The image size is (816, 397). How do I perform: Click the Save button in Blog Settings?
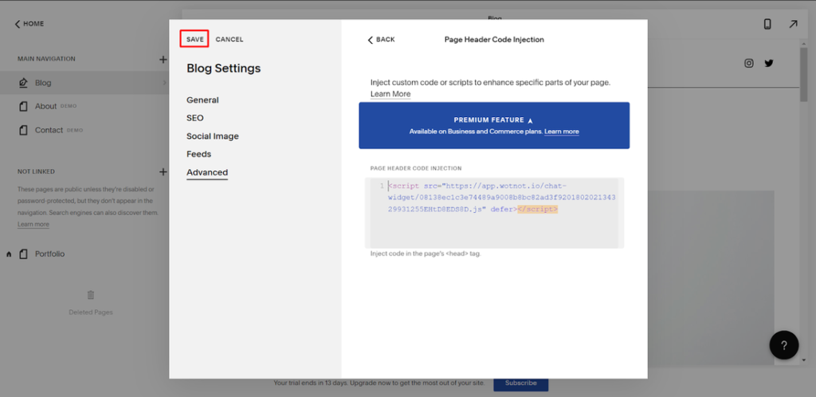point(195,39)
